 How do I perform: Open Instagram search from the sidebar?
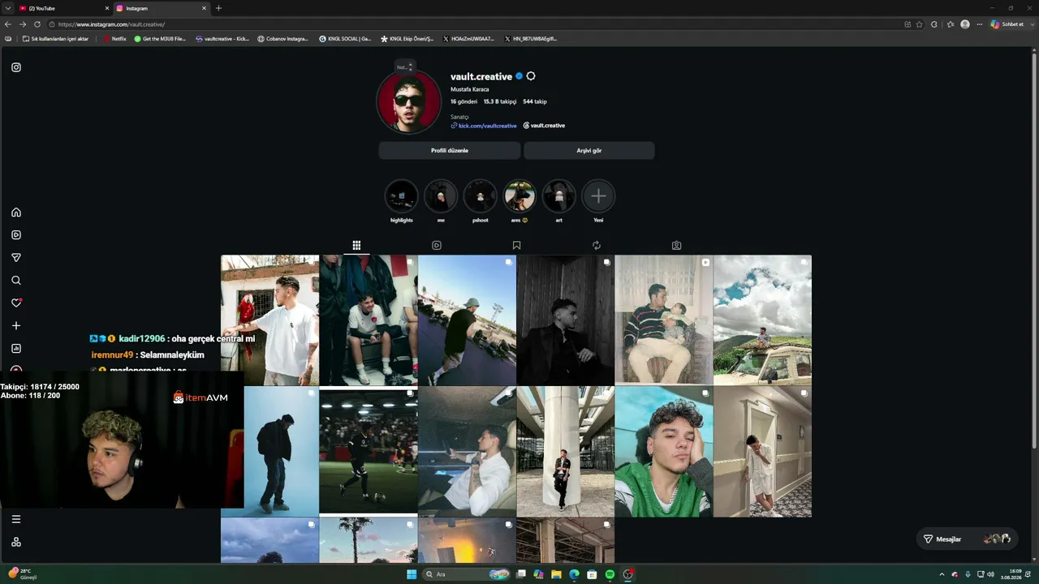[x=16, y=281]
